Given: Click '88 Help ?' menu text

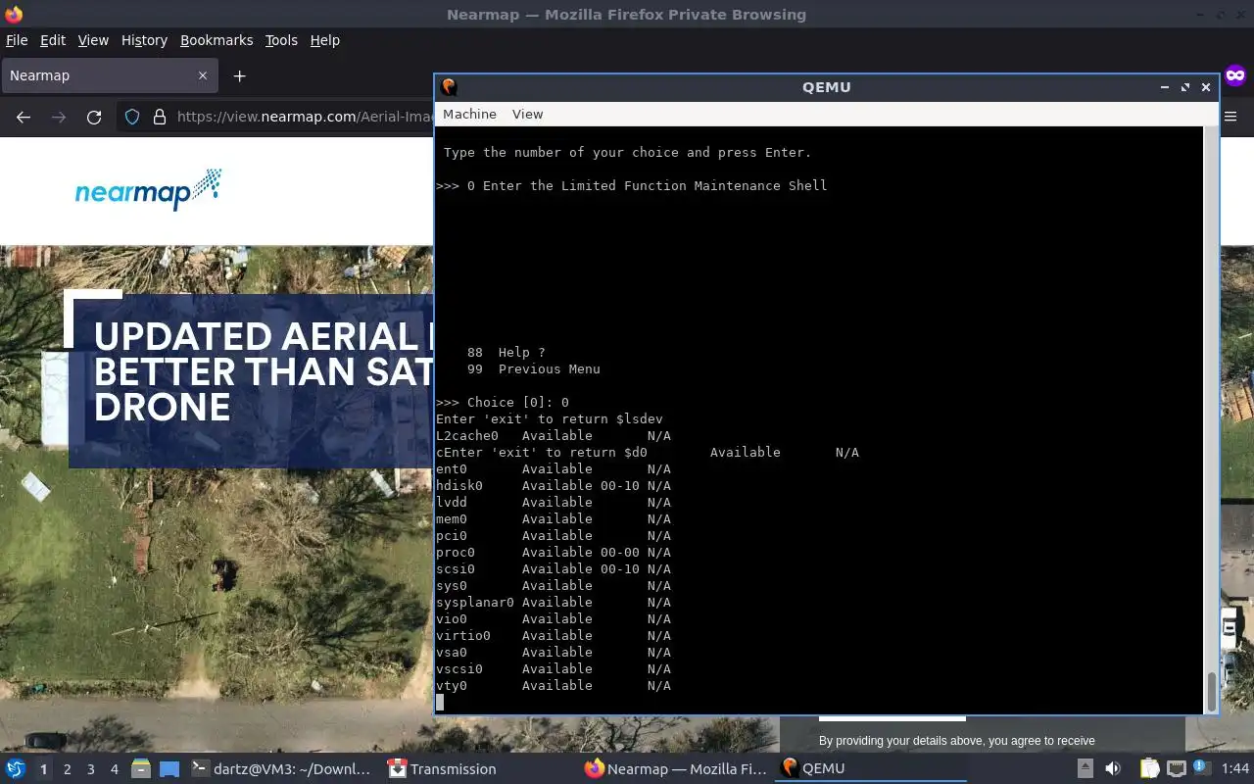Looking at the screenshot, I should coord(506,352).
